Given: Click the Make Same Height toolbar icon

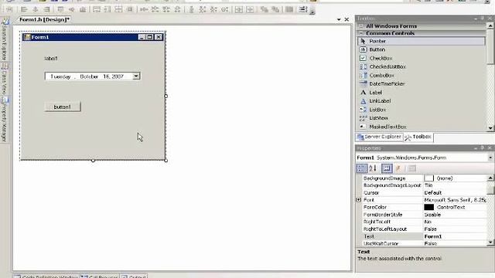Looking at the screenshot, I should [108, 9].
